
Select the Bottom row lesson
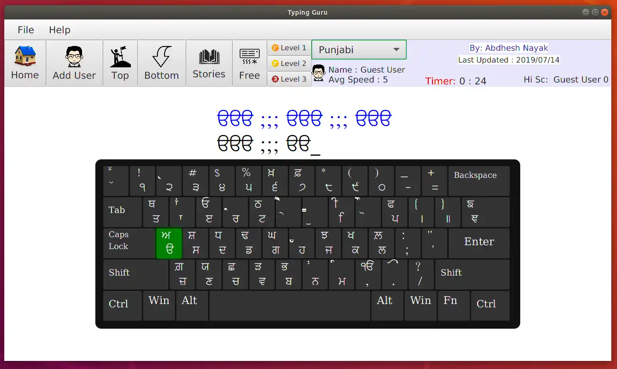[162, 63]
